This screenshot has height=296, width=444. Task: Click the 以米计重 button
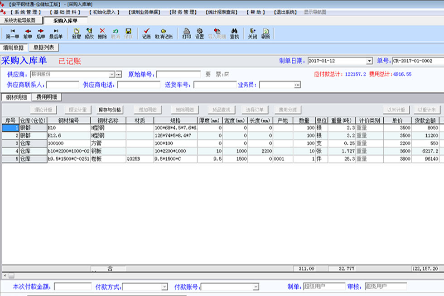tap(396, 110)
